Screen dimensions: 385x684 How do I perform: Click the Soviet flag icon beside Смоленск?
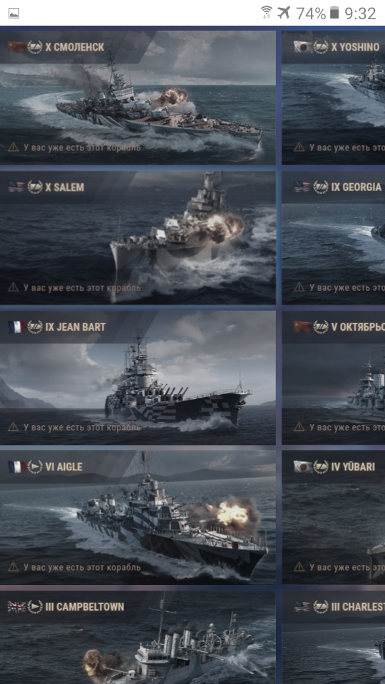coord(16,47)
